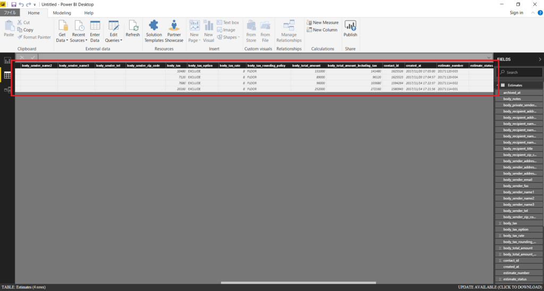
Task: Click the Sign in link
Action: click(x=516, y=13)
